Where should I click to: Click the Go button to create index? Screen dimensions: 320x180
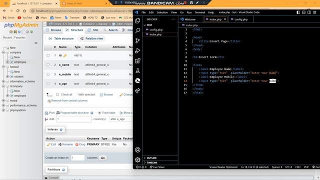tap(102, 158)
